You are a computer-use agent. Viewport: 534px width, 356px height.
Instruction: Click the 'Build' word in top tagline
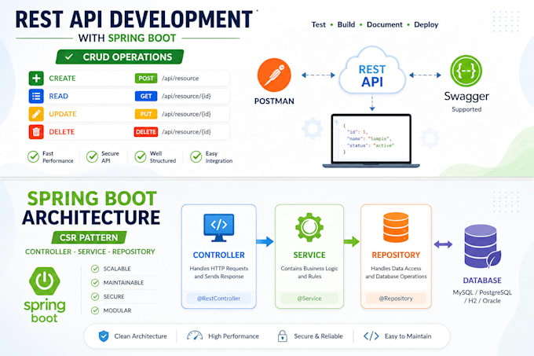(346, 24)
